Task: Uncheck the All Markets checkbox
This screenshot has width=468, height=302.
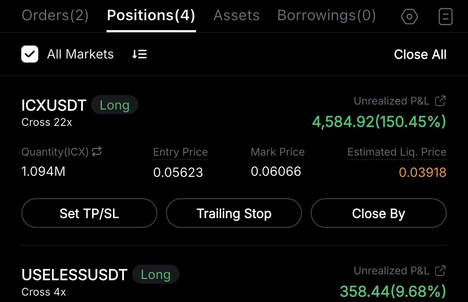Action: click(x=30, y=54)
